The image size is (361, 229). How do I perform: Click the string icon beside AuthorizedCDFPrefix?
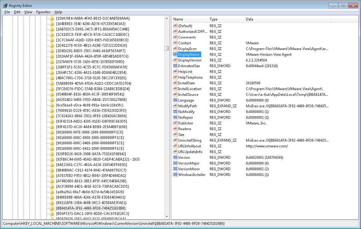175,31
